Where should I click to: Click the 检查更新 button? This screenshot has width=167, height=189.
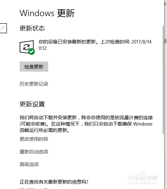[x=34, y=67]
